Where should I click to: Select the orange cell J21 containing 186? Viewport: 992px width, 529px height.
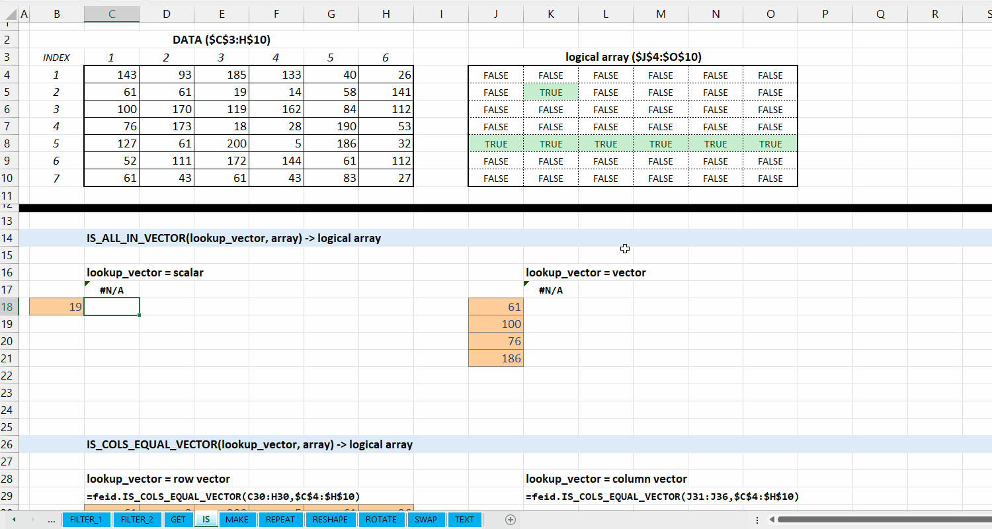coord(496,358)
